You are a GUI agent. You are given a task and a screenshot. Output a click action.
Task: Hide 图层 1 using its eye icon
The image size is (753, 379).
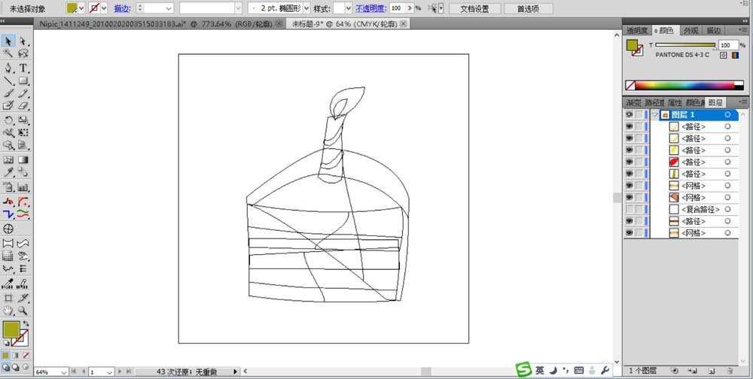(x=630, y=115)
